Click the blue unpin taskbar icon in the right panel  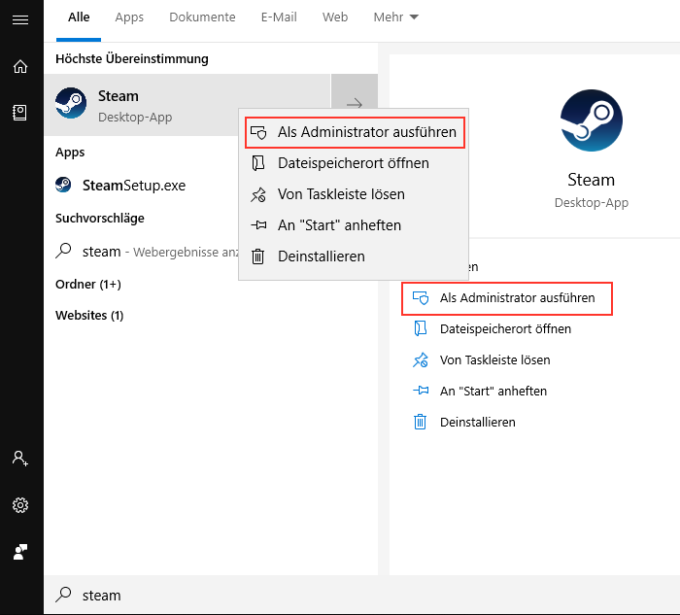click(x=421, y=360)
